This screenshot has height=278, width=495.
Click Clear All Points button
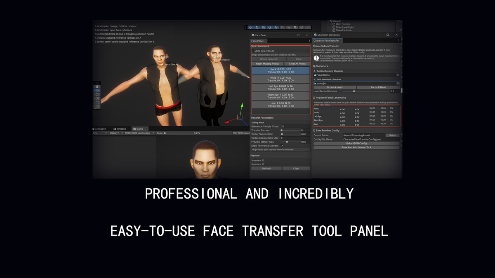click(297, 64)
